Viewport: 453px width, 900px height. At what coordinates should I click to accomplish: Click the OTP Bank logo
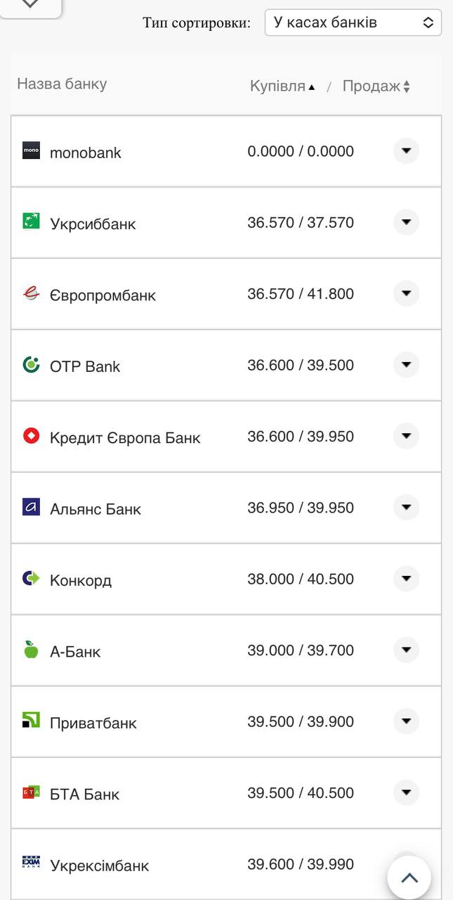tap(31, 365)
